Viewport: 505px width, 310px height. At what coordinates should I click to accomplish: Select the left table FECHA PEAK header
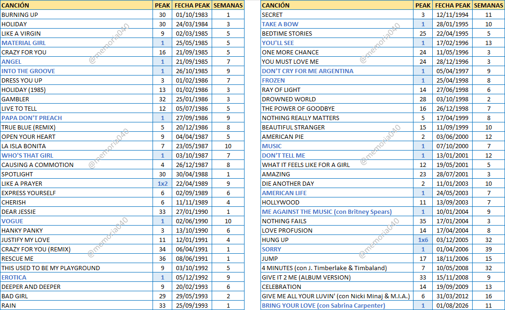tap(192, 6)
